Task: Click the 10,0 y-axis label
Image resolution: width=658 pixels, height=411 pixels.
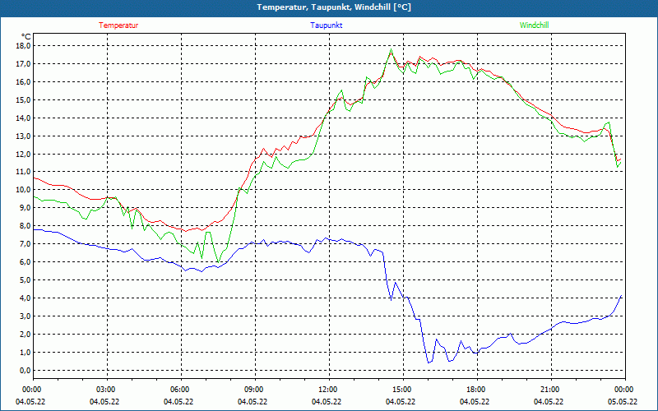Action: (x=23, y=190)
